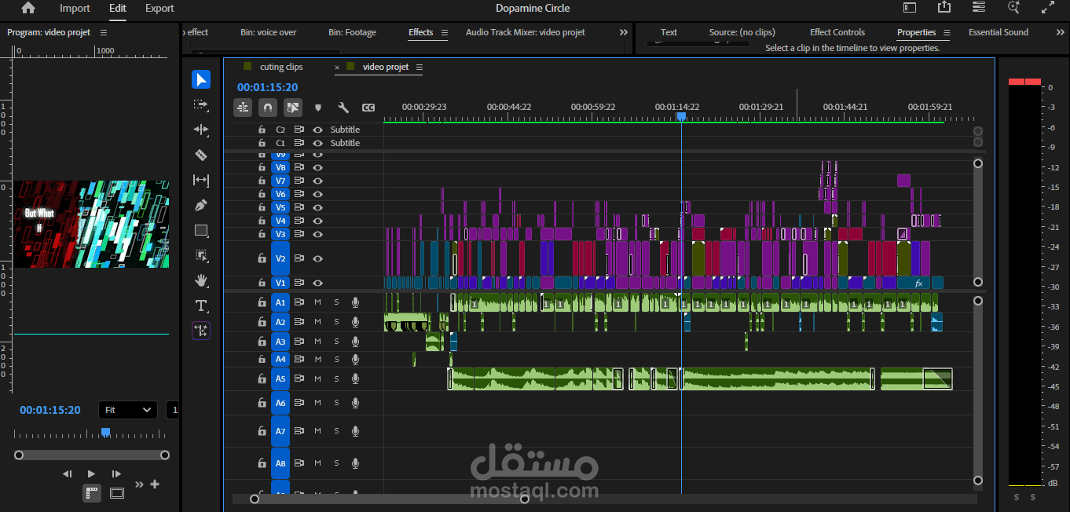The image size is (1070, 512).
Task: Hide track V1 with eye icon
Action: click(318, 283)
